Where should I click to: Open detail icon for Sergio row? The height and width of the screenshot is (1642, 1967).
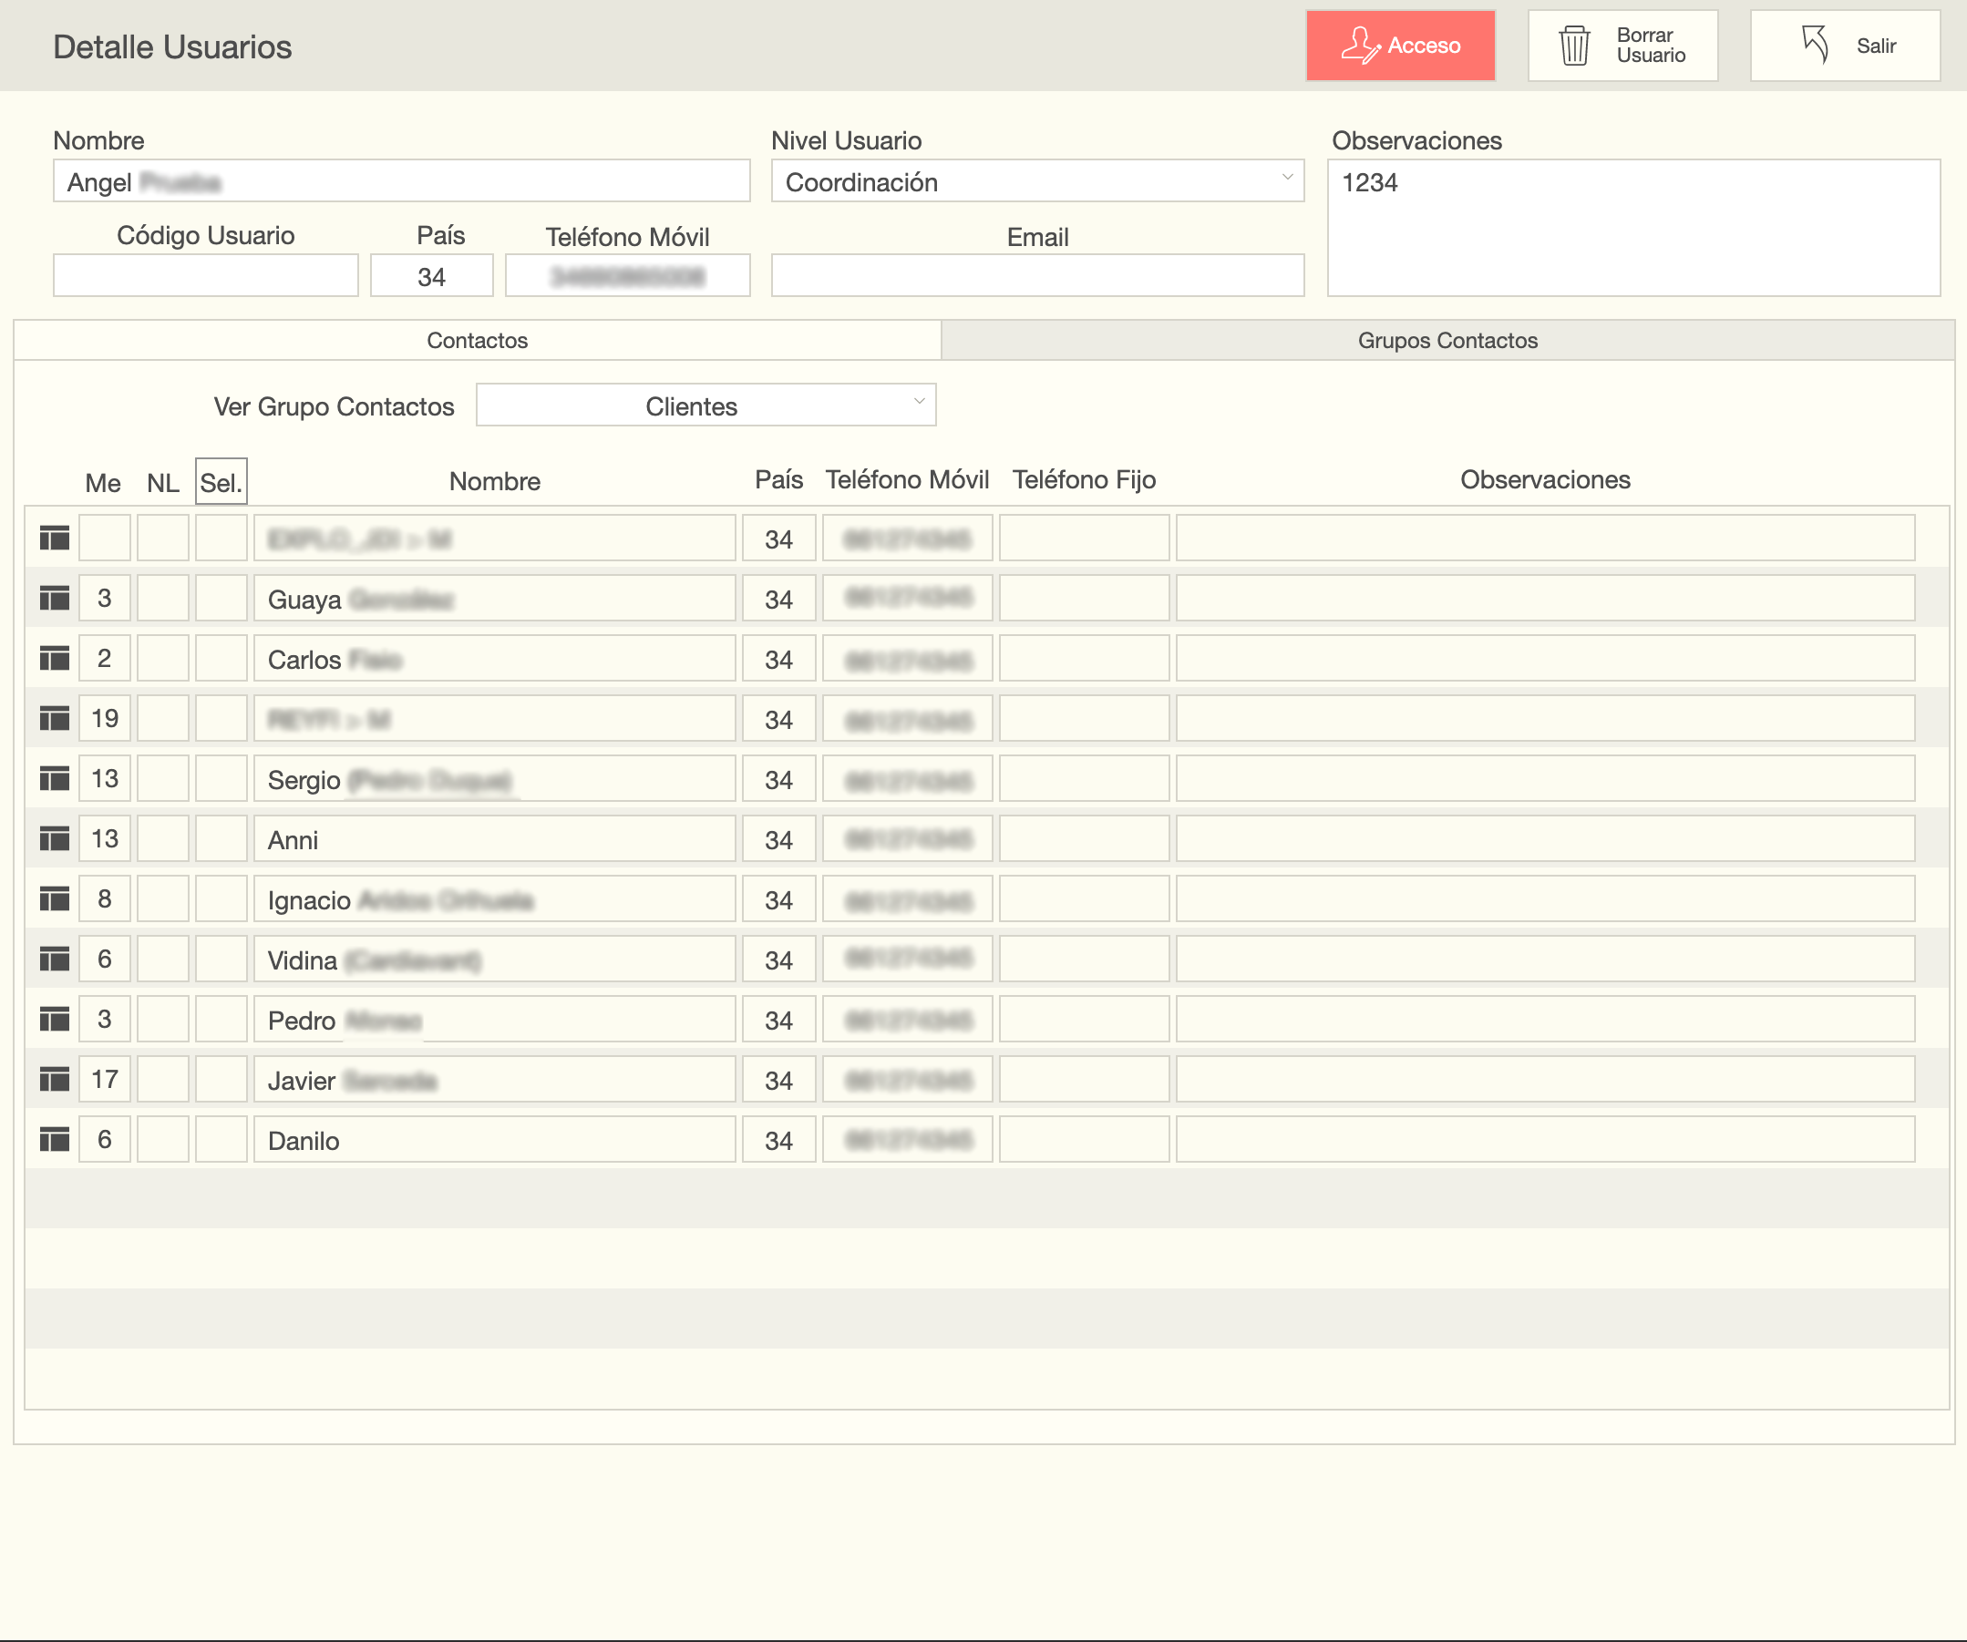coord(55,779)
